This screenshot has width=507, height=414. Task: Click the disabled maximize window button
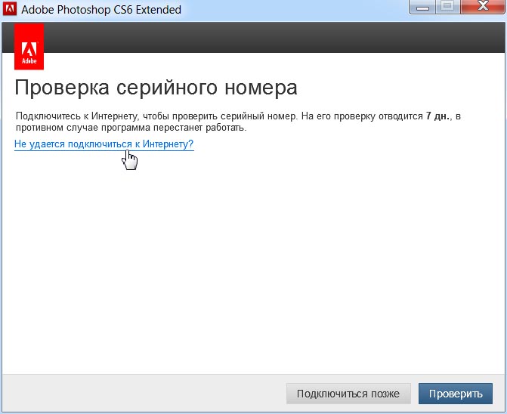(448, 6)
